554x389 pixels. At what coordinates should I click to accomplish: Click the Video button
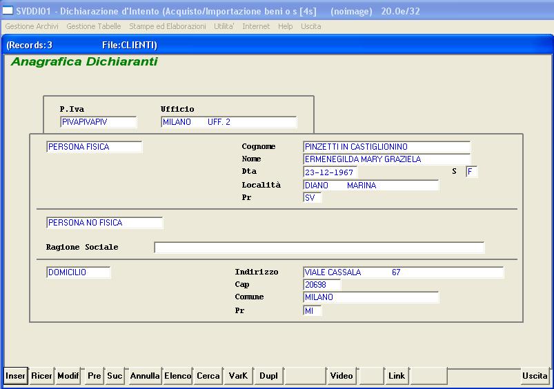click(342, 376)
